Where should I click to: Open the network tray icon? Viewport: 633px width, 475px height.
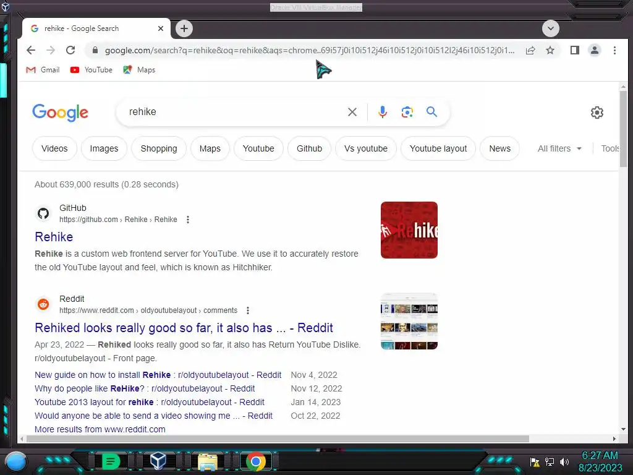coord(550,461)
